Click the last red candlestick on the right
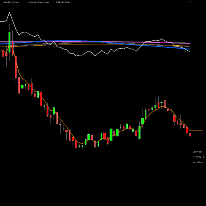 coord(190,135)
